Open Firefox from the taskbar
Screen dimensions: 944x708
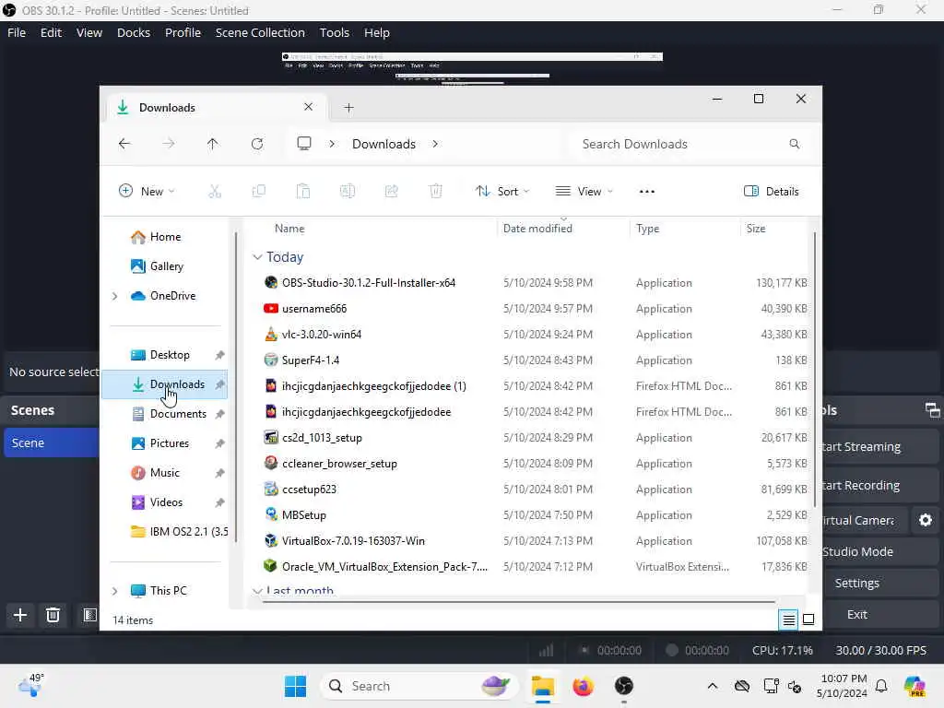[x=583, y=686]
